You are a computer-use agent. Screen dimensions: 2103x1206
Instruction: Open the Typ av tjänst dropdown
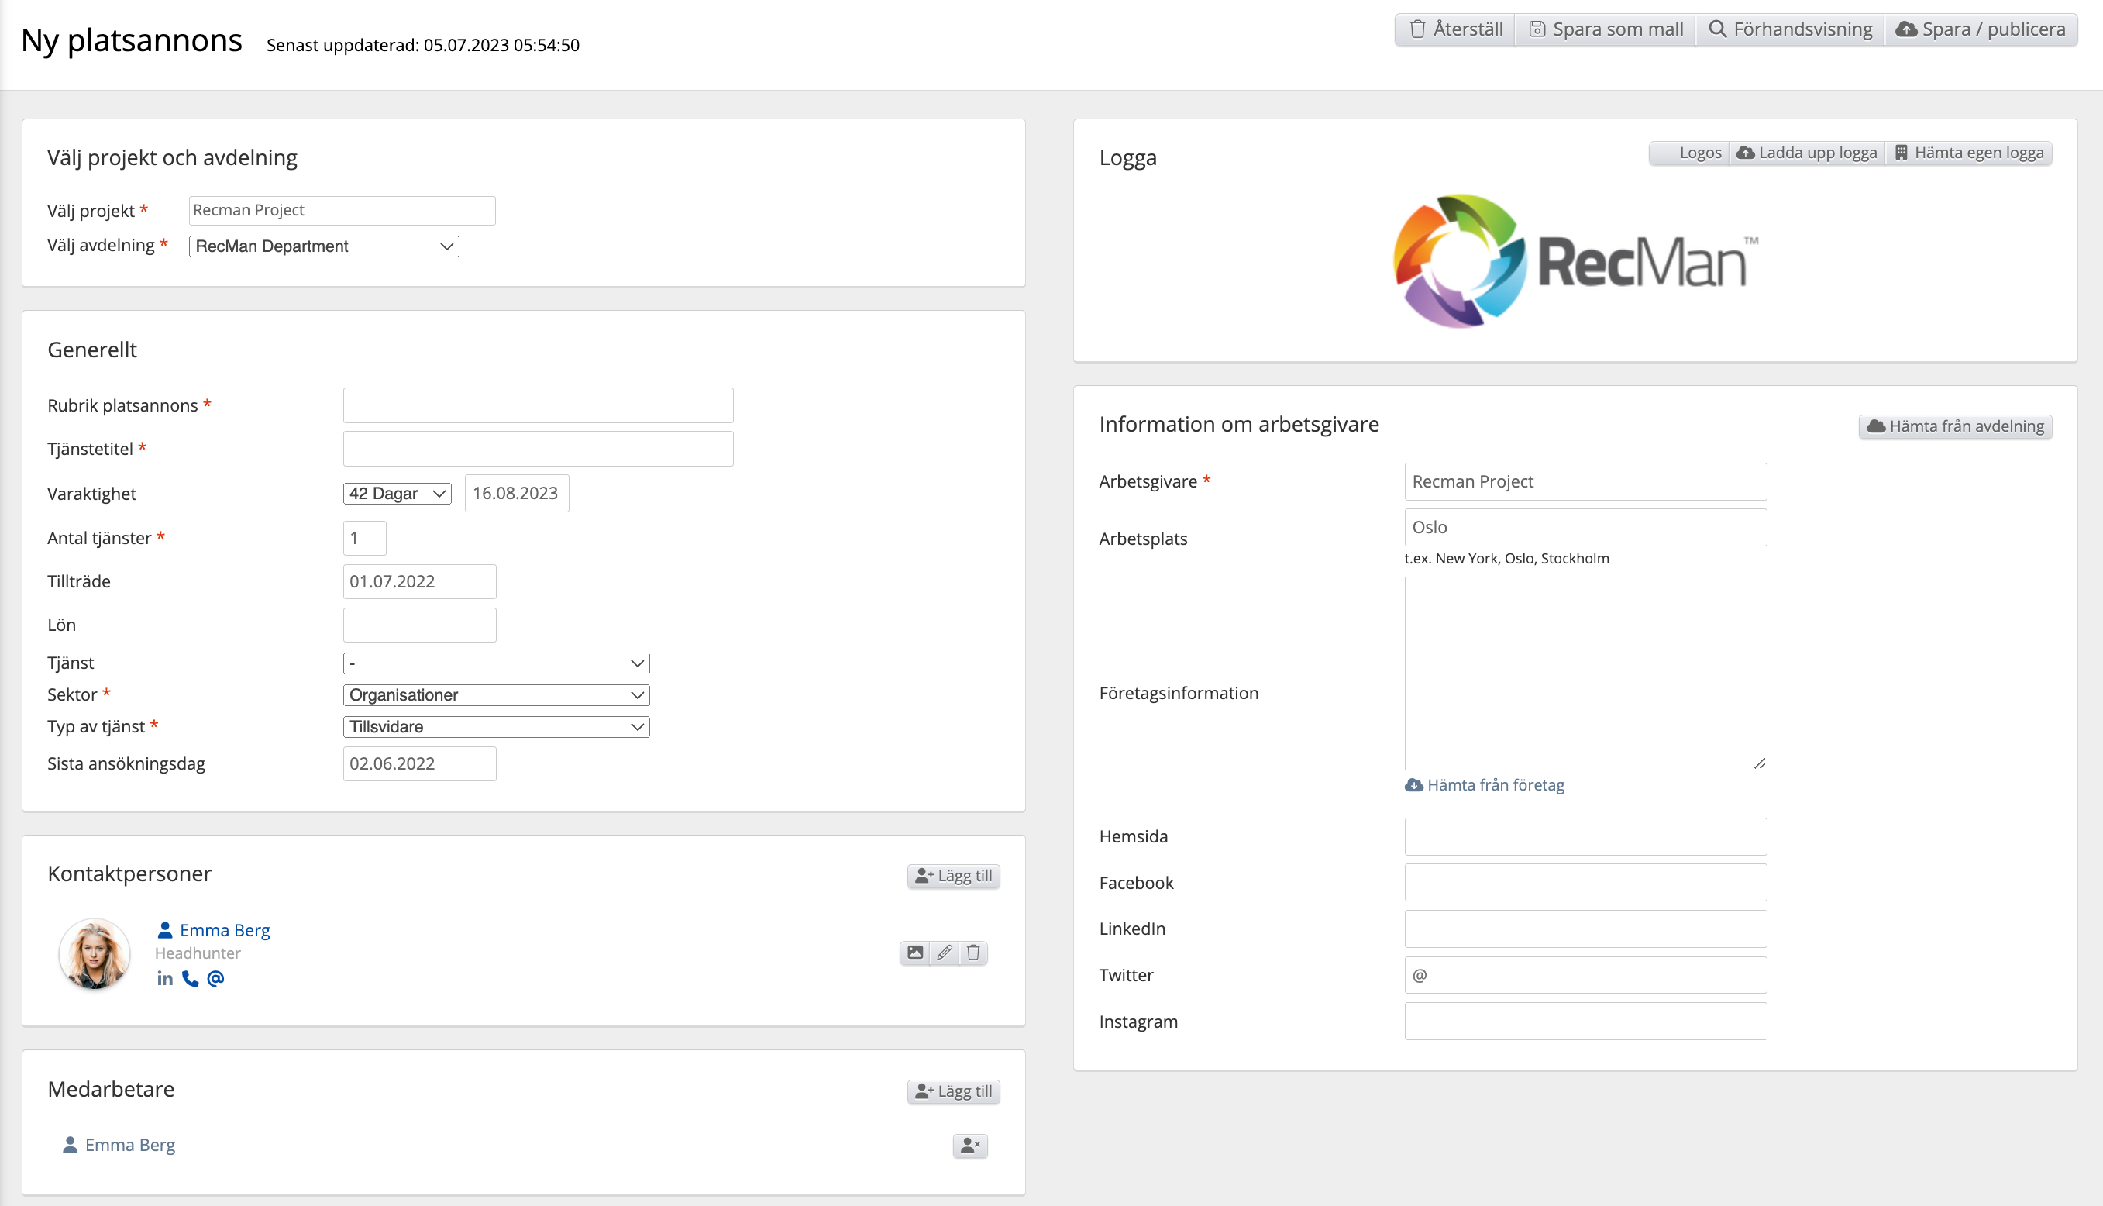coord(496,727)
